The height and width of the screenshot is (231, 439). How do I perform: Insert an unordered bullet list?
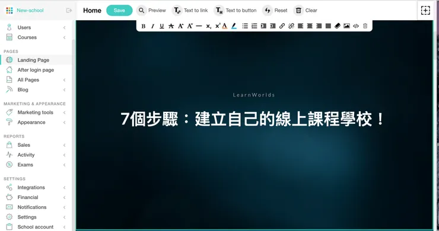(245, 26)
